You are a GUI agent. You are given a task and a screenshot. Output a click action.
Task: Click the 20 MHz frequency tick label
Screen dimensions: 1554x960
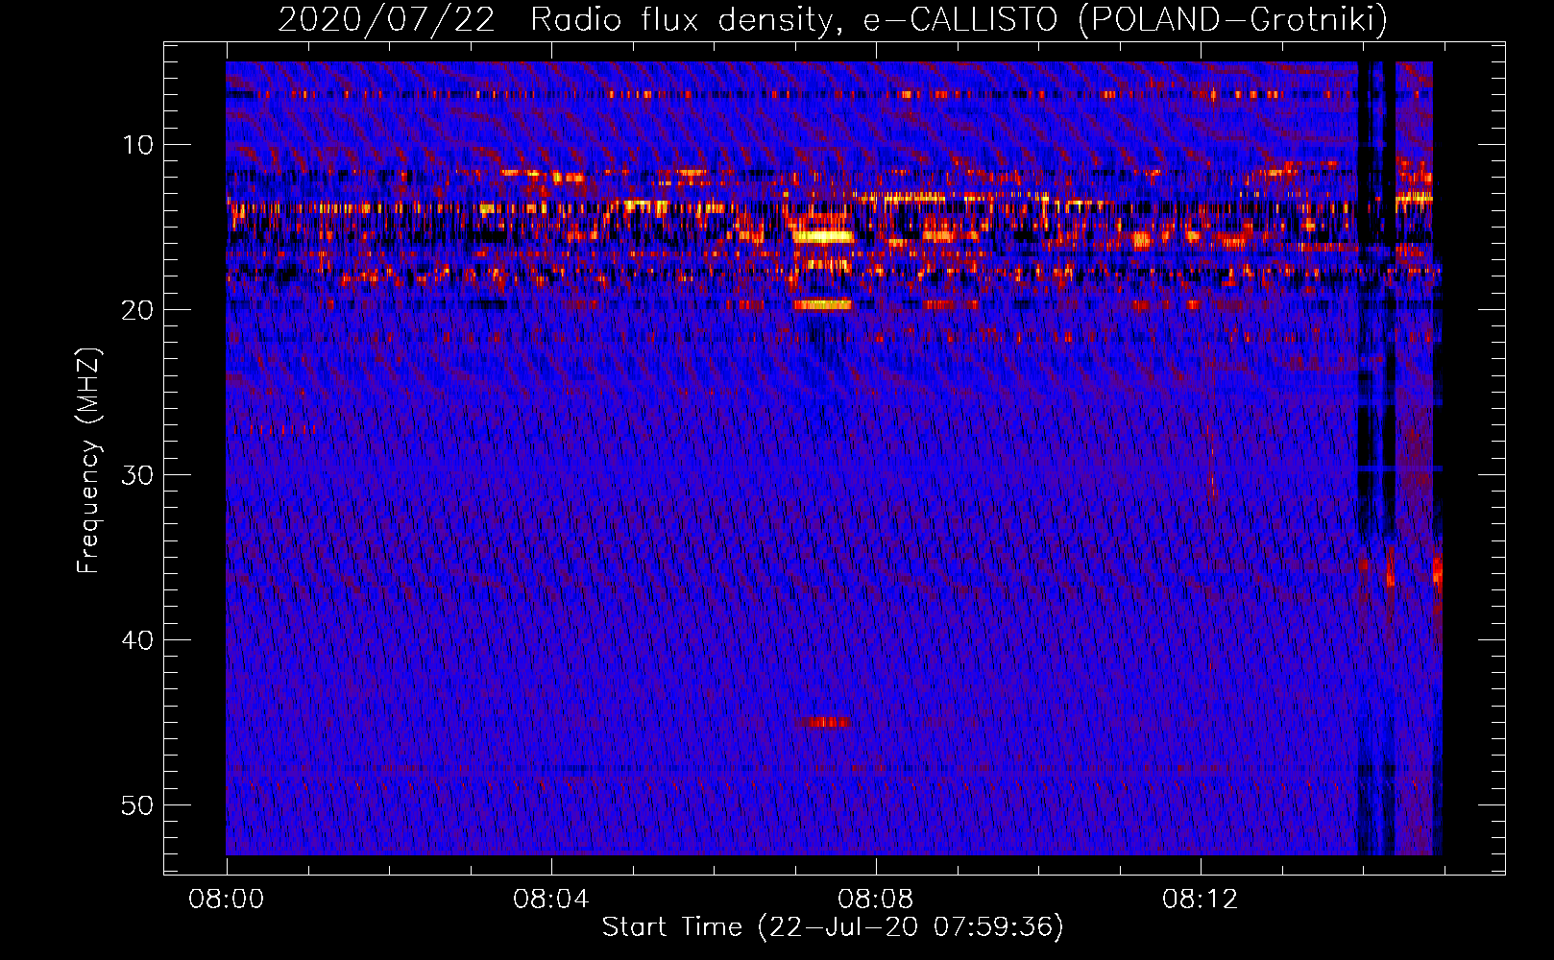(x=137, y=310)
